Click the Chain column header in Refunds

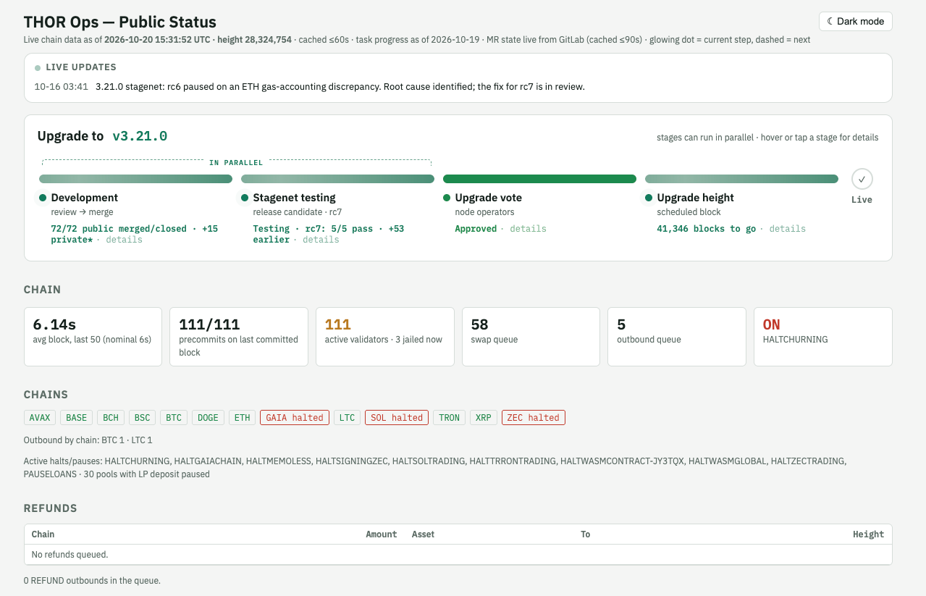[x=43, y=534]
